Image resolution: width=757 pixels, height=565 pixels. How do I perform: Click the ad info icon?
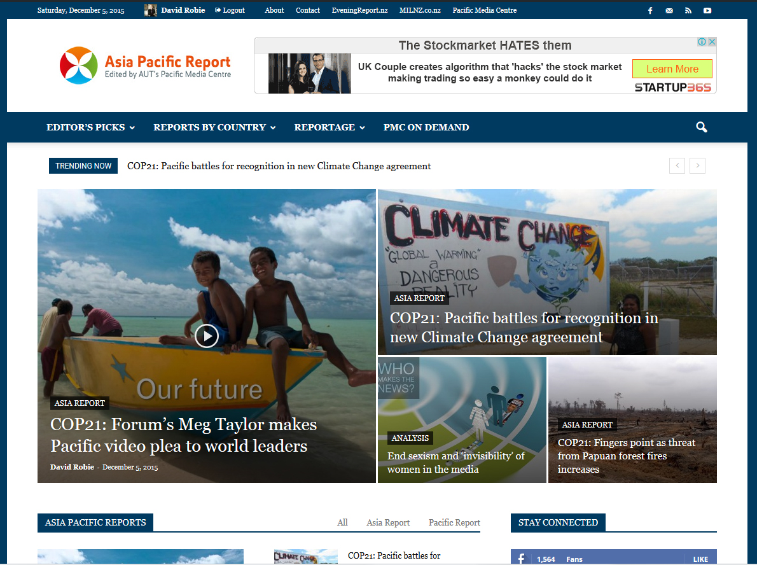702,41
